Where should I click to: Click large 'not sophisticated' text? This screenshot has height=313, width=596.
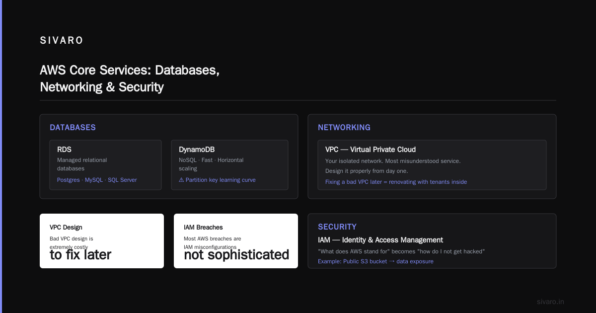236,255
